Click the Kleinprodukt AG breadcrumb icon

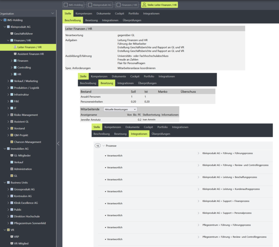(90, 5)
